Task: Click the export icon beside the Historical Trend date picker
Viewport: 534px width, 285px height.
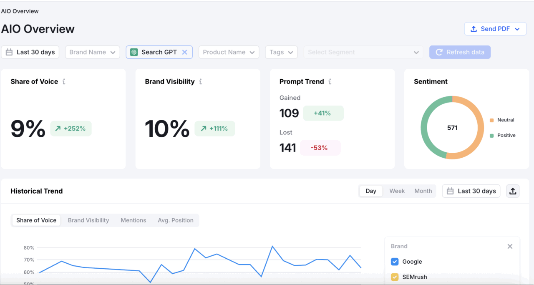Action: (x=512, y=191)
